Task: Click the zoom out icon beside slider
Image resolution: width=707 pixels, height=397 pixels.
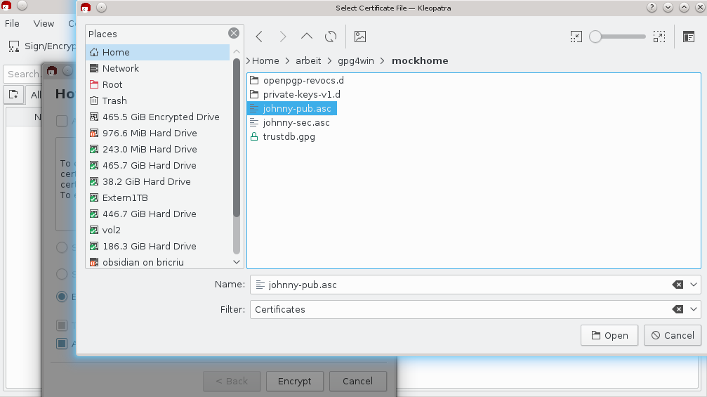Action: (x=576, y=37)
